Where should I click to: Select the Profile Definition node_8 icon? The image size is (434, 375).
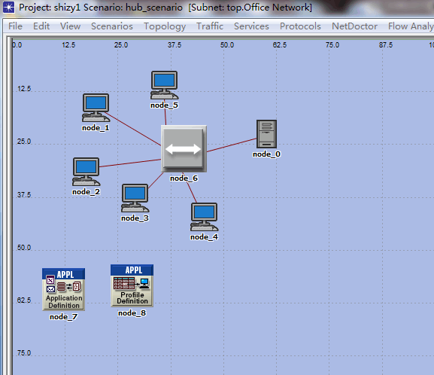tap(132, 285)
